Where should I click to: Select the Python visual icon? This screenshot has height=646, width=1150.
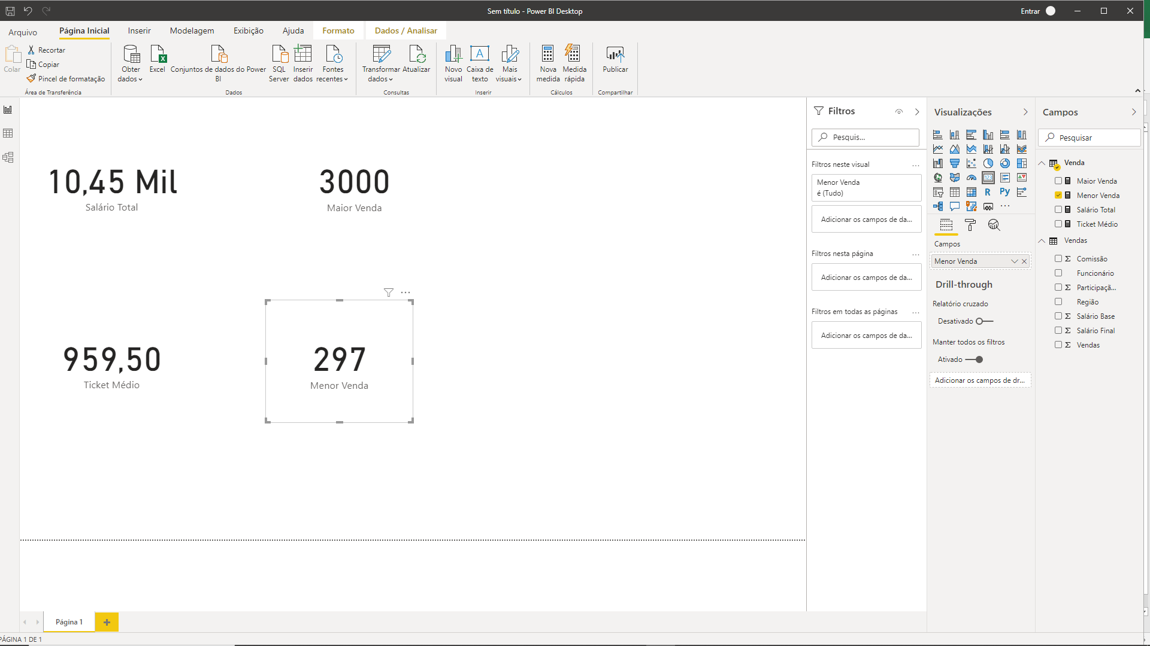[1004, 192]
